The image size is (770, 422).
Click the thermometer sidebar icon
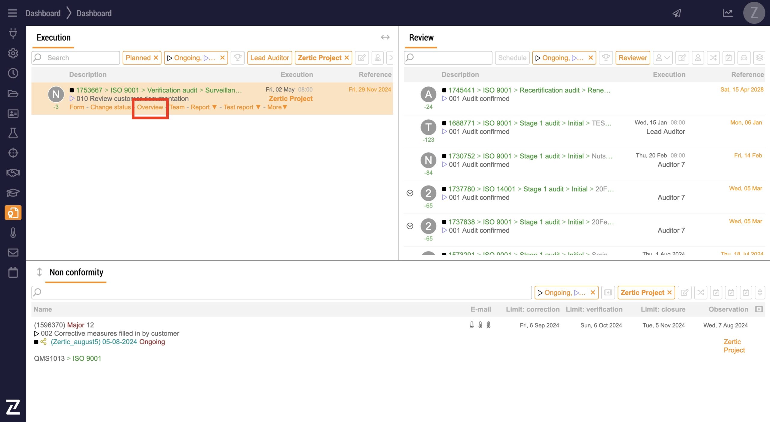click(13, 233)
